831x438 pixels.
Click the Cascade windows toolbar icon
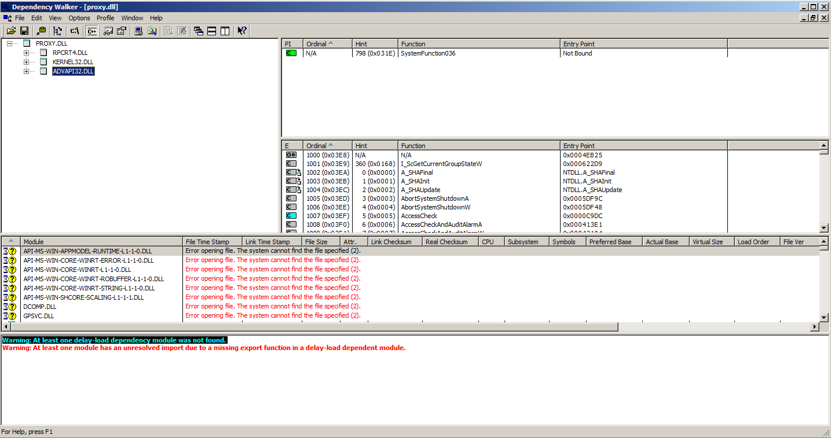pos(199,31)
